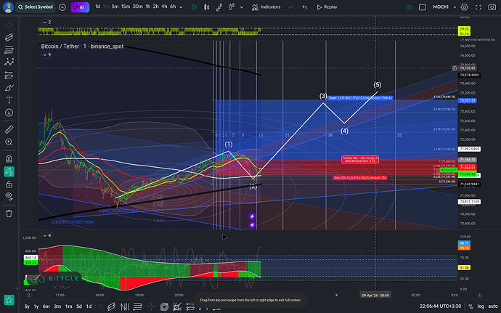Screen dimensions: 501x313
Task: Click the blue 73,037.55 price label
Action: (x=468, y=100)
